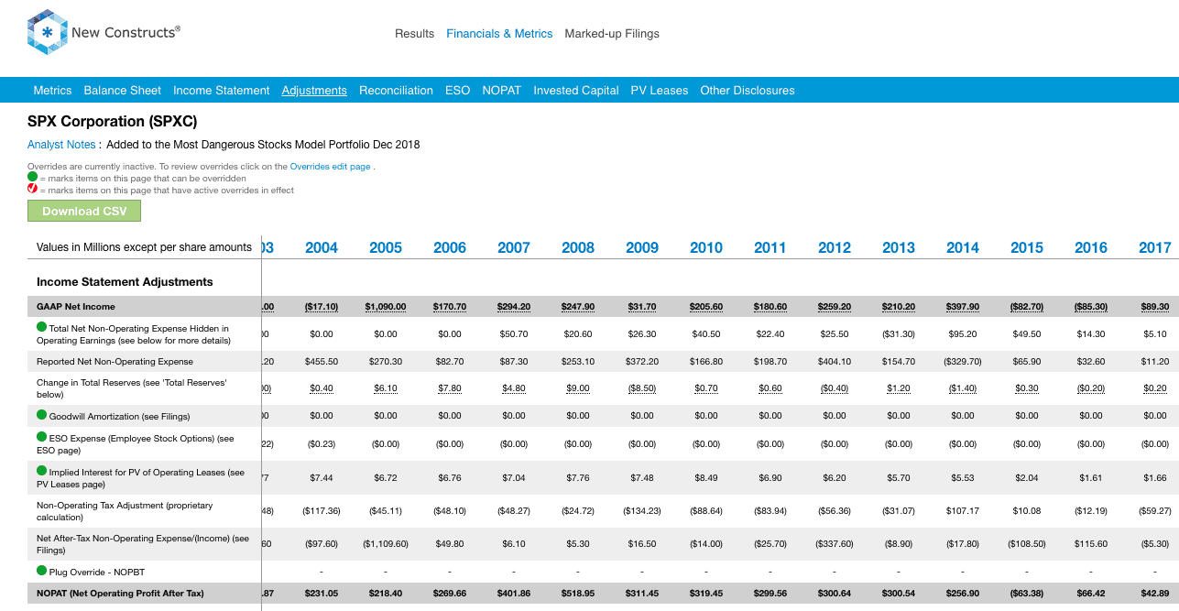This screenshot has height=611, width=1179.
Task: Click GAAP Net Income 2014 value $397.90
Action: (x=963, y=307)
